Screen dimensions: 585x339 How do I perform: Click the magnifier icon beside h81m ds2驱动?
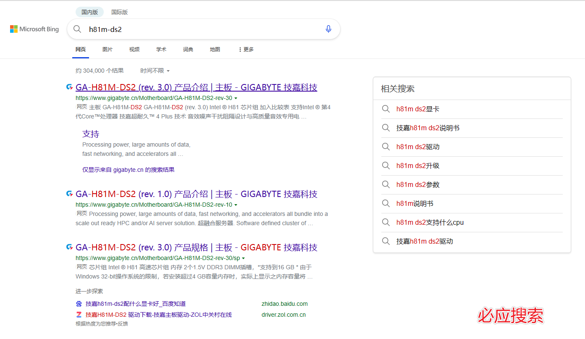coord(386,147)
